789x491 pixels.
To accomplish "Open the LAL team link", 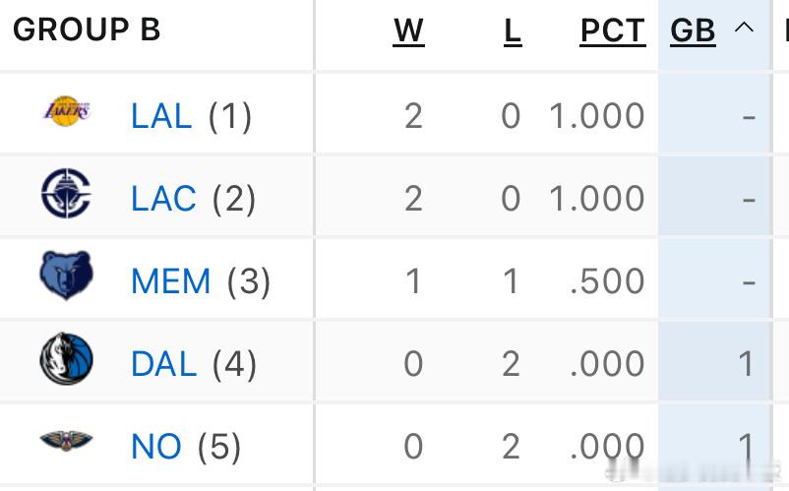I will point(161,117).
